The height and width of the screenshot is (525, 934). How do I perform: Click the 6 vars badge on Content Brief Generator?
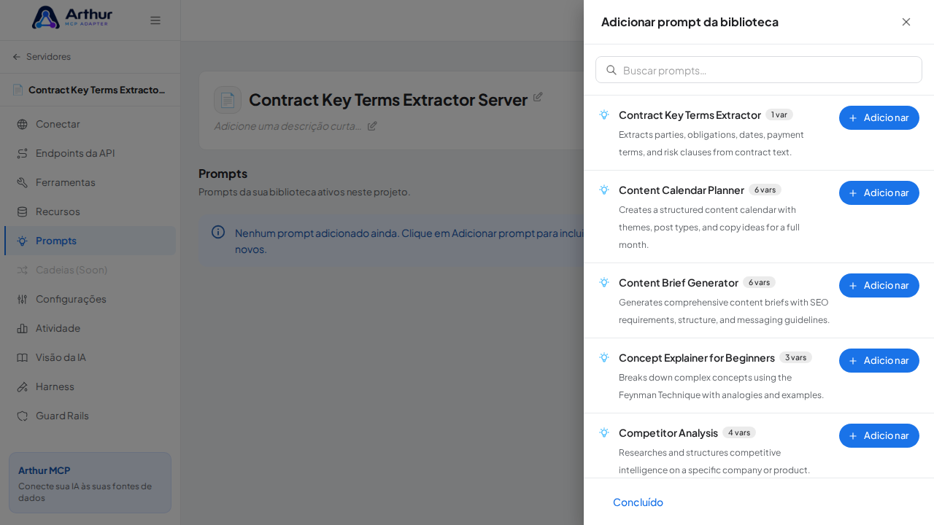pyautogui.click(x=759, y=282)
